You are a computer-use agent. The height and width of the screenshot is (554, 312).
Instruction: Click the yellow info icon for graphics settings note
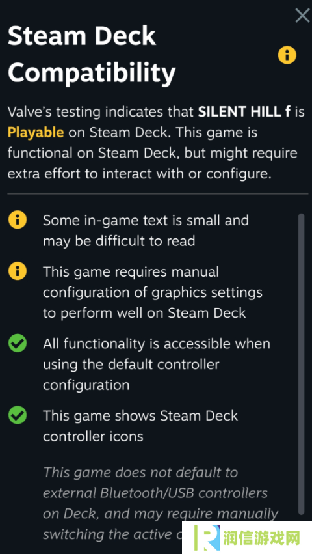point(18,271)
